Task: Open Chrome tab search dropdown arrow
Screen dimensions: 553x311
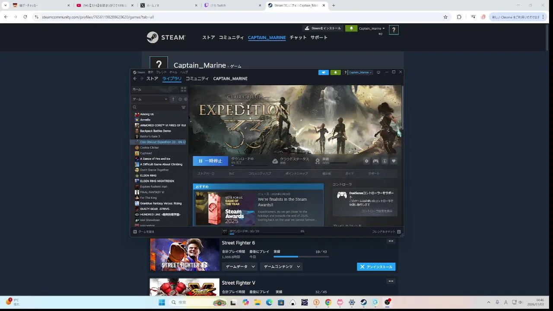Action: click(x=5, y=5)
